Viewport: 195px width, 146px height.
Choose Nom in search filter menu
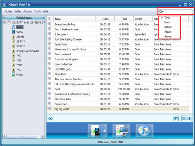(x=170, y=22)
